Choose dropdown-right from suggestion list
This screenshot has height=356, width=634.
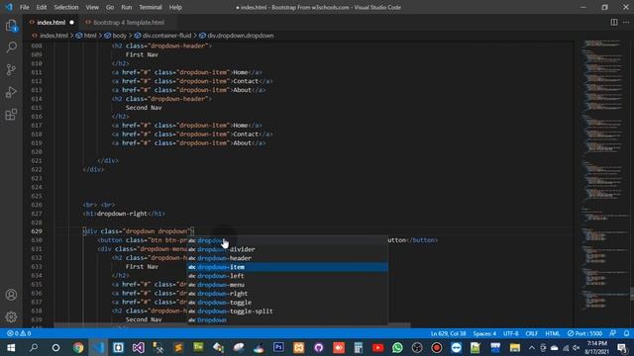click(x=287, y=294)
